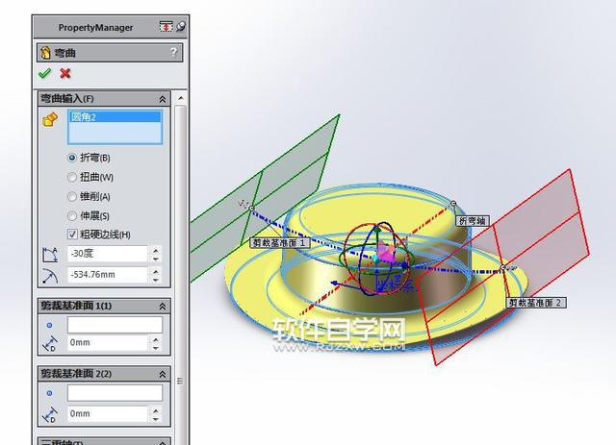Click the angle icon next to -30度
This screenshot has width=616, height=445.
(50, 255)
